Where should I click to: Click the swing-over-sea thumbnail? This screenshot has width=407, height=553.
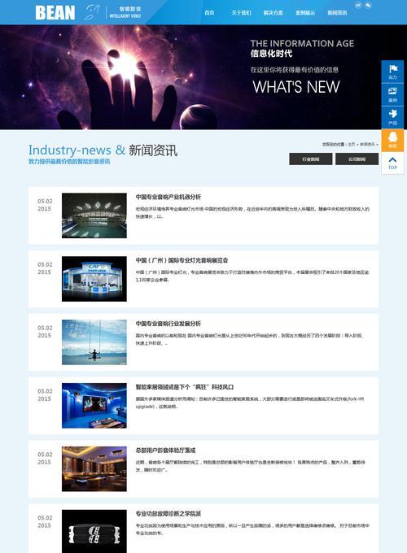point(94,342)
